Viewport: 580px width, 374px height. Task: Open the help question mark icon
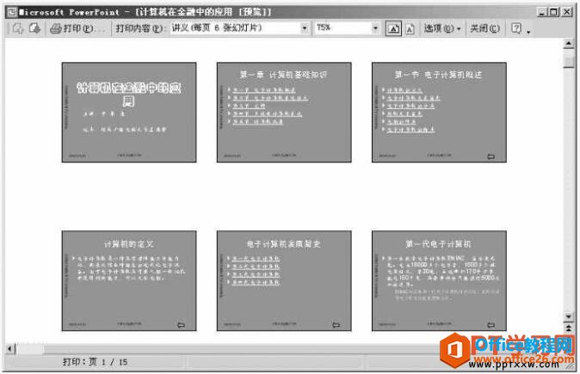point(516,28)
